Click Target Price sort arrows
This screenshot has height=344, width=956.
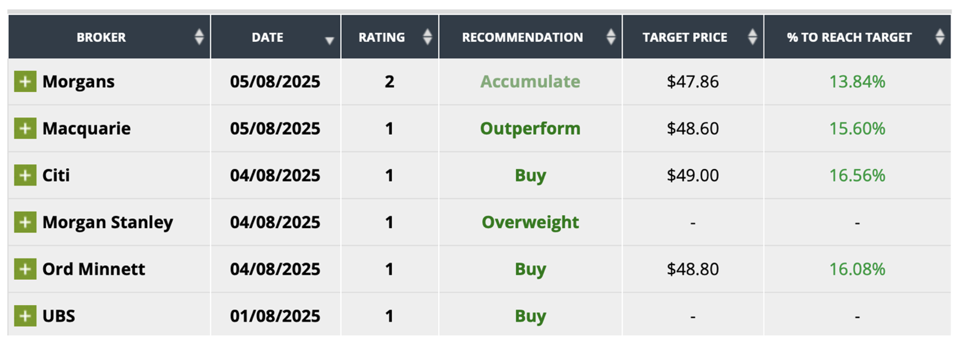click(x=752, y=37)
